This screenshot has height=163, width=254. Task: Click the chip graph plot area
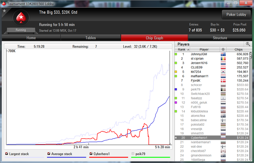click(x=88, y=98)
